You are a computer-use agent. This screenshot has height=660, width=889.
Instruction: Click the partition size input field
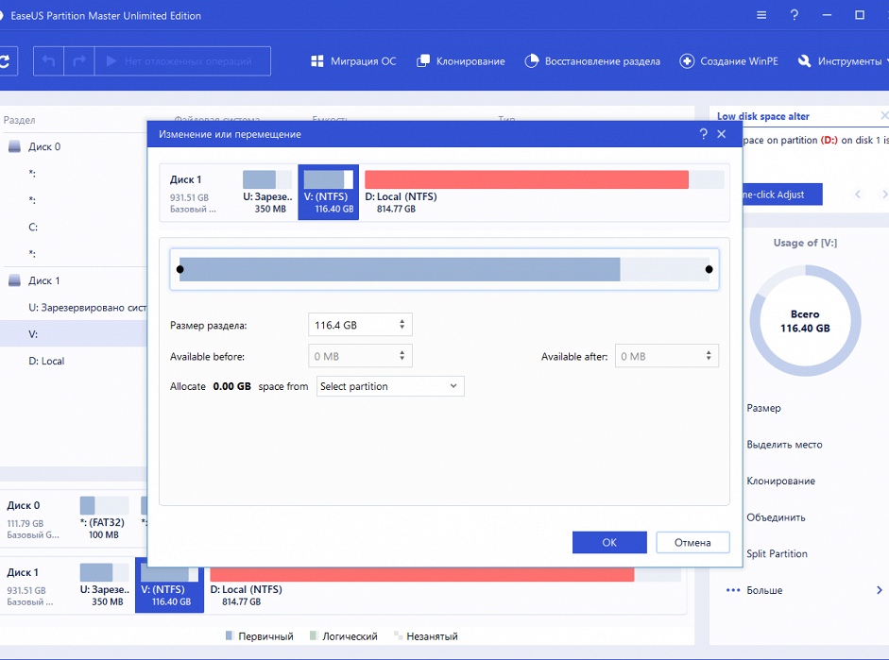[x=350, y=325]
